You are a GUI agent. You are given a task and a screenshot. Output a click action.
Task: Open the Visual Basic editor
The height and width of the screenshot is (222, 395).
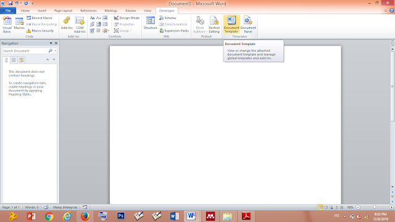click(7, 25)
